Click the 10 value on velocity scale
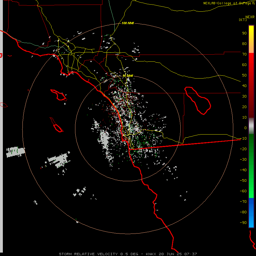This screenshot has height=256, width=256. 244,117
